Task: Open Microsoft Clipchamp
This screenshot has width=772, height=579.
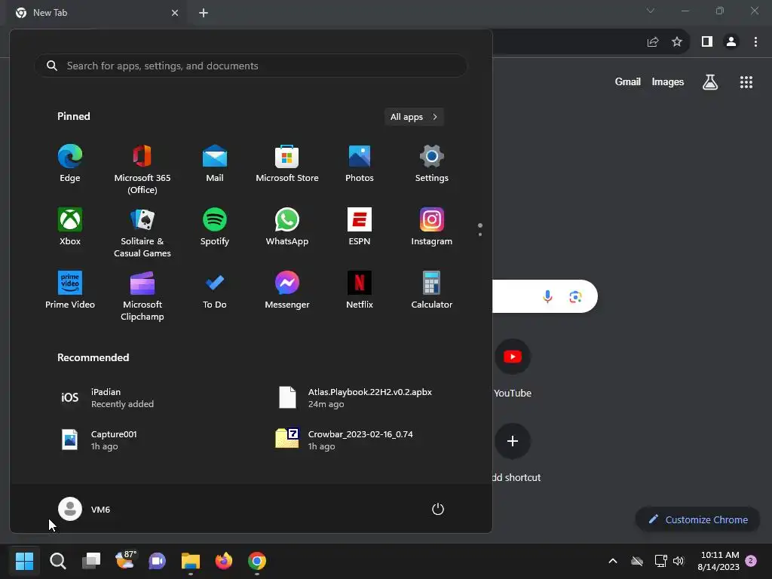Action: (x=142, y=296)
